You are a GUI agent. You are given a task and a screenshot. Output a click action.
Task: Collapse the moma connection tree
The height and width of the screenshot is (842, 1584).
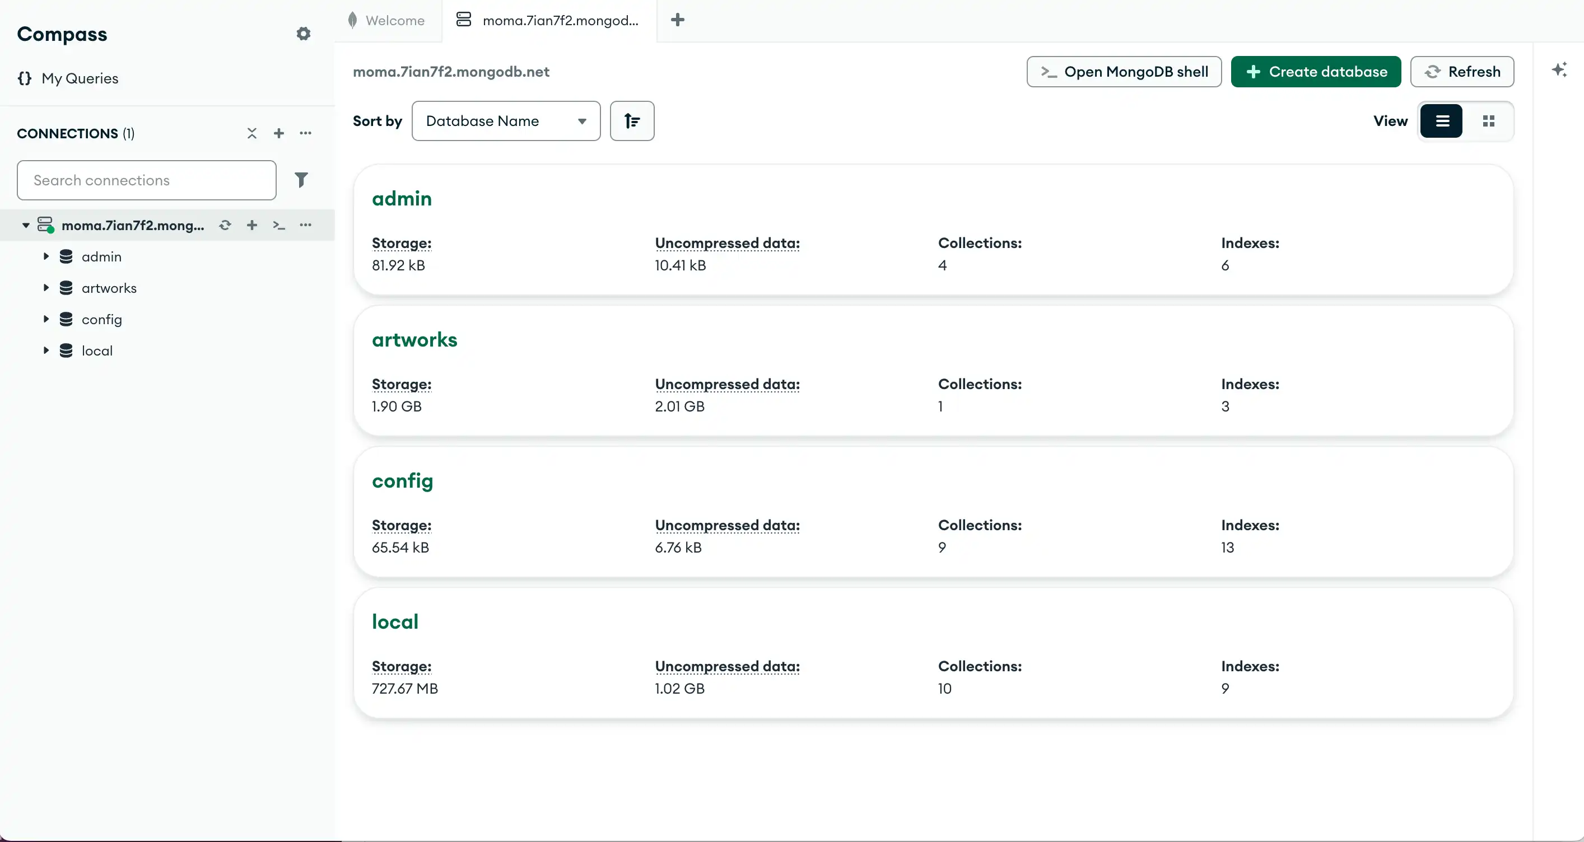(x=26, y=225)
